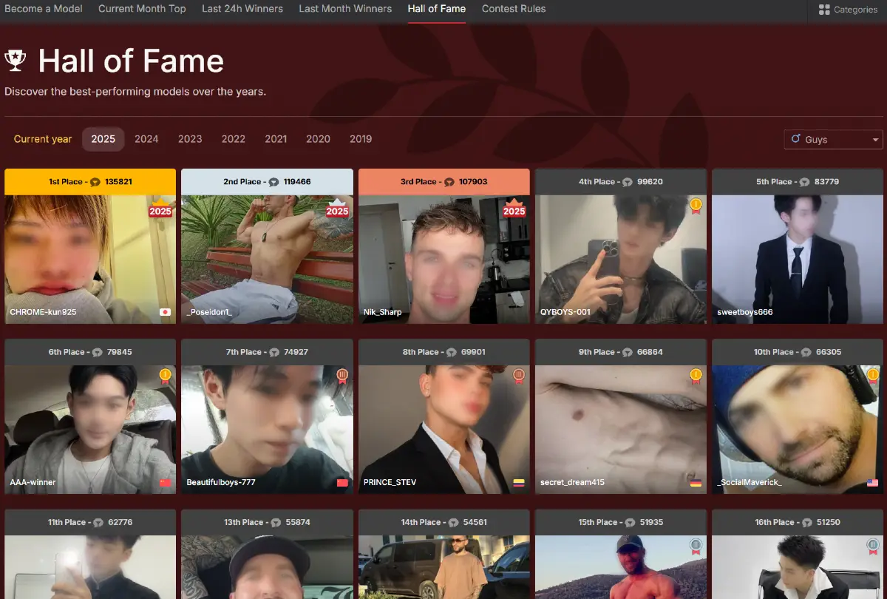Click the medal badge on Beautifulboys-777 card

(342, 376)
